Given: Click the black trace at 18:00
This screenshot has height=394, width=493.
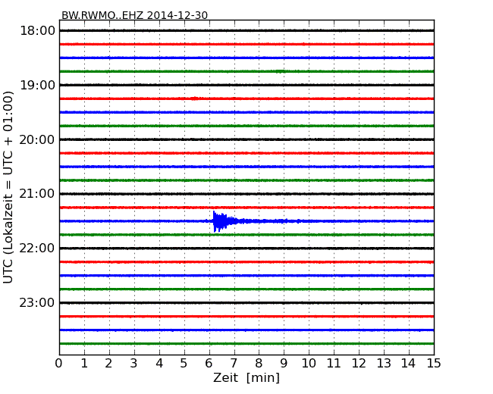Looking at the screenshot, I should click(x=246, y=30).
